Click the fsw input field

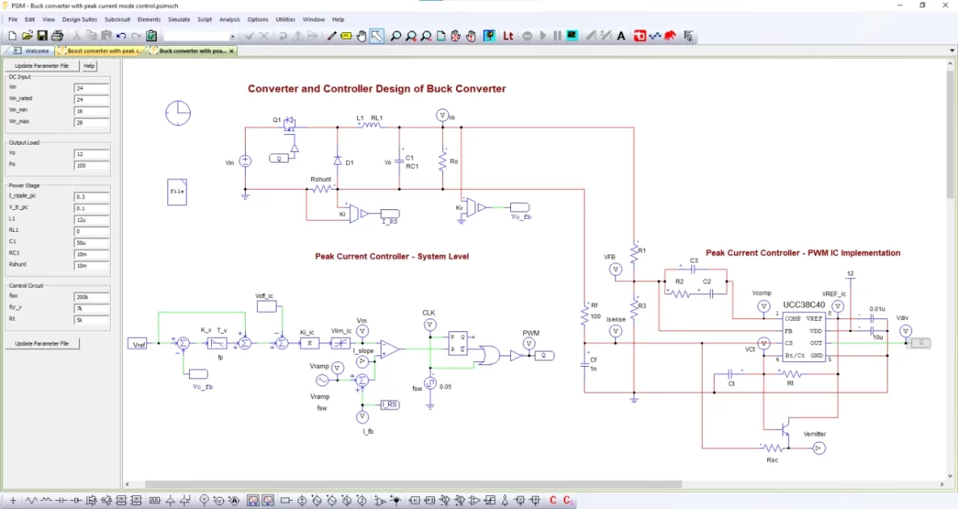(91, 297)
